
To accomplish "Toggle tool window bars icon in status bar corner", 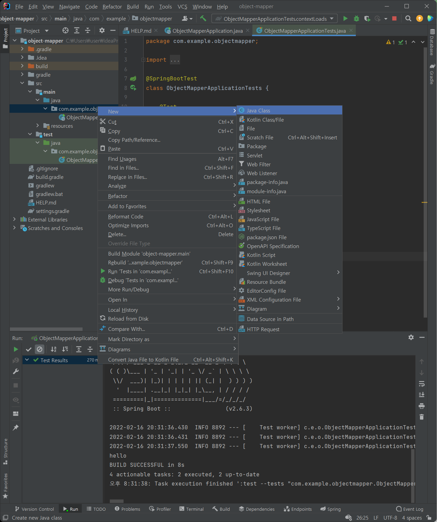I will [x=5, y=518].
